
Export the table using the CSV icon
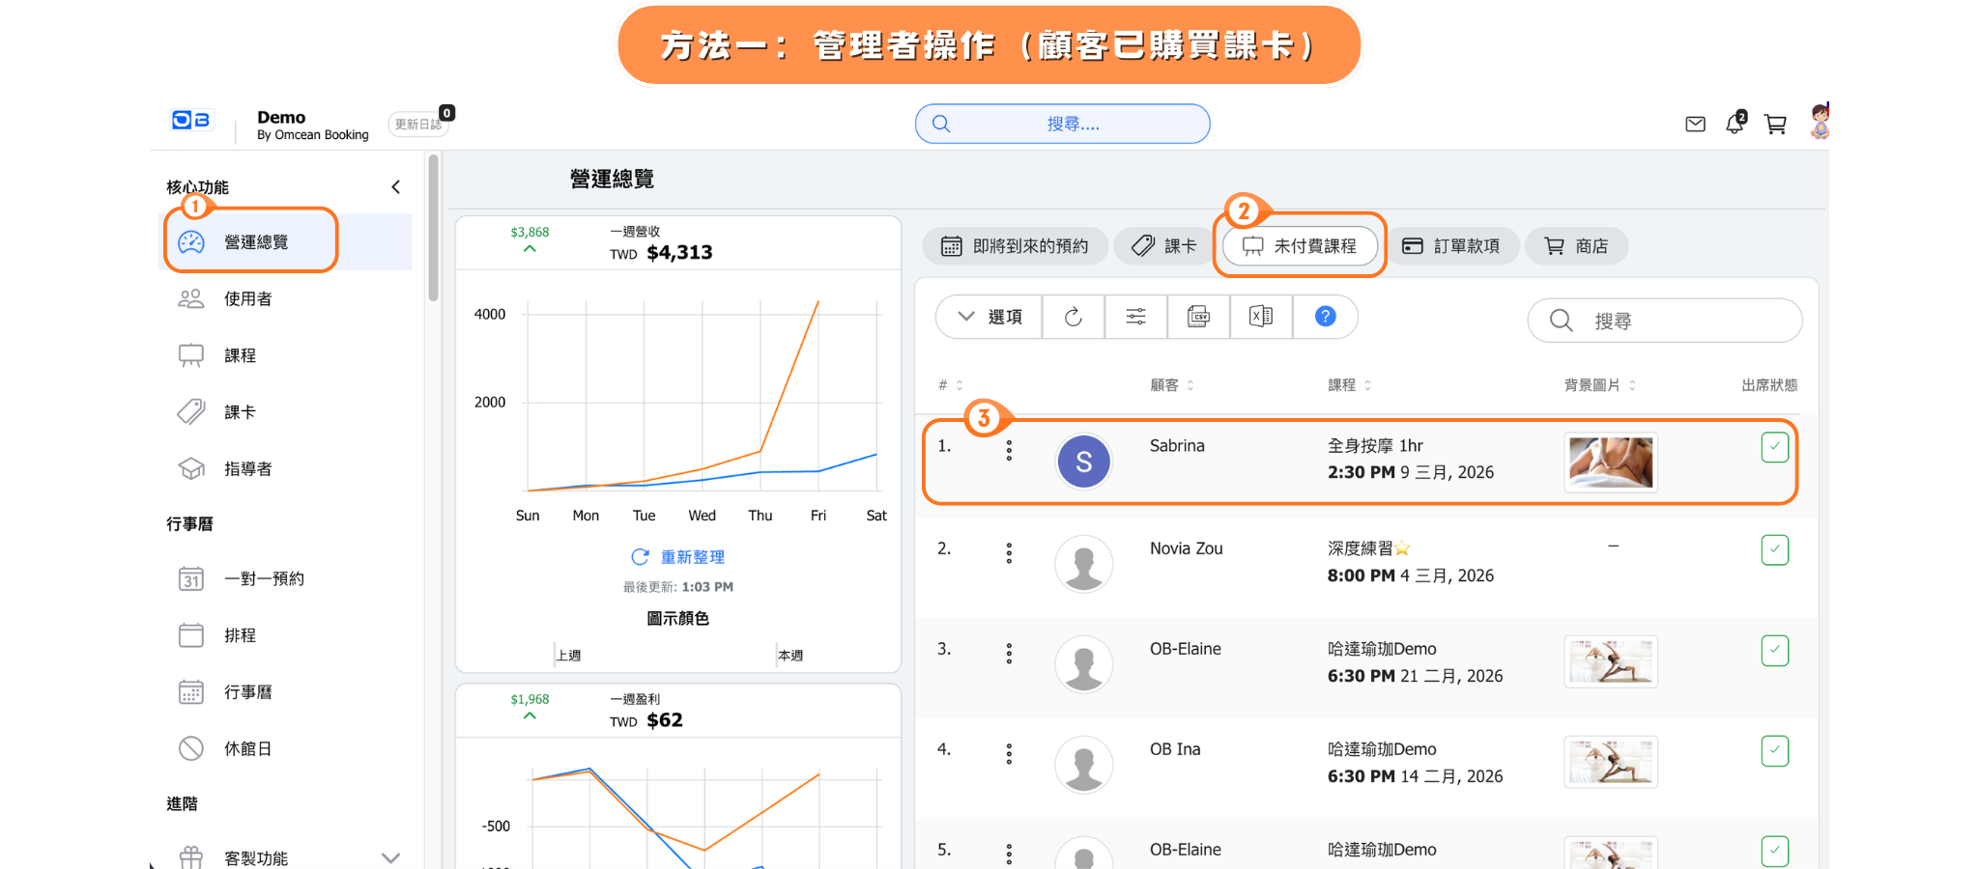coord(1198,317)
